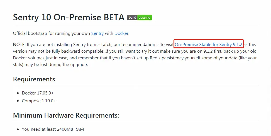Click the 'stats) may be lost during the upgrade' line

[50, 65]
